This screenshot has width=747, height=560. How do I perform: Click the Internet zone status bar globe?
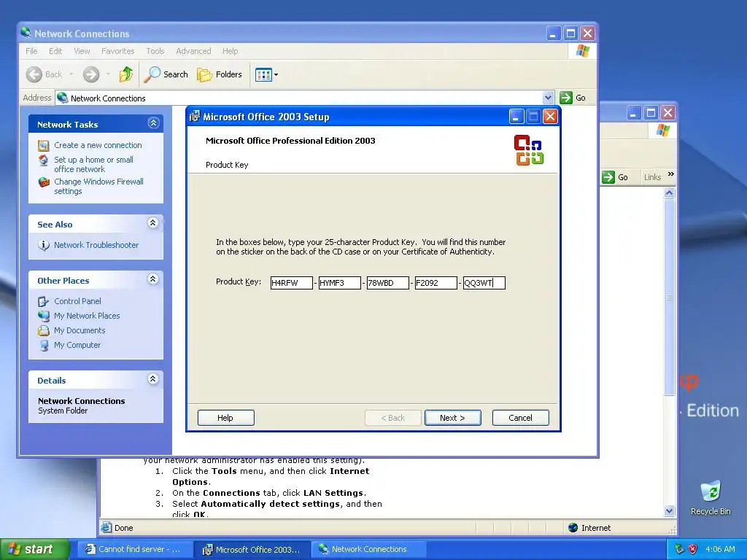click(573, 528)
